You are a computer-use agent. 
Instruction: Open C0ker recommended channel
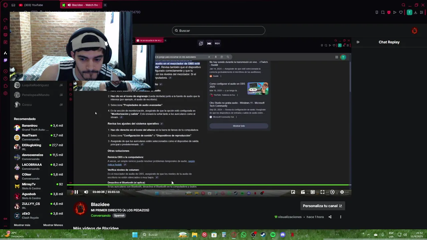coord(39,176)
